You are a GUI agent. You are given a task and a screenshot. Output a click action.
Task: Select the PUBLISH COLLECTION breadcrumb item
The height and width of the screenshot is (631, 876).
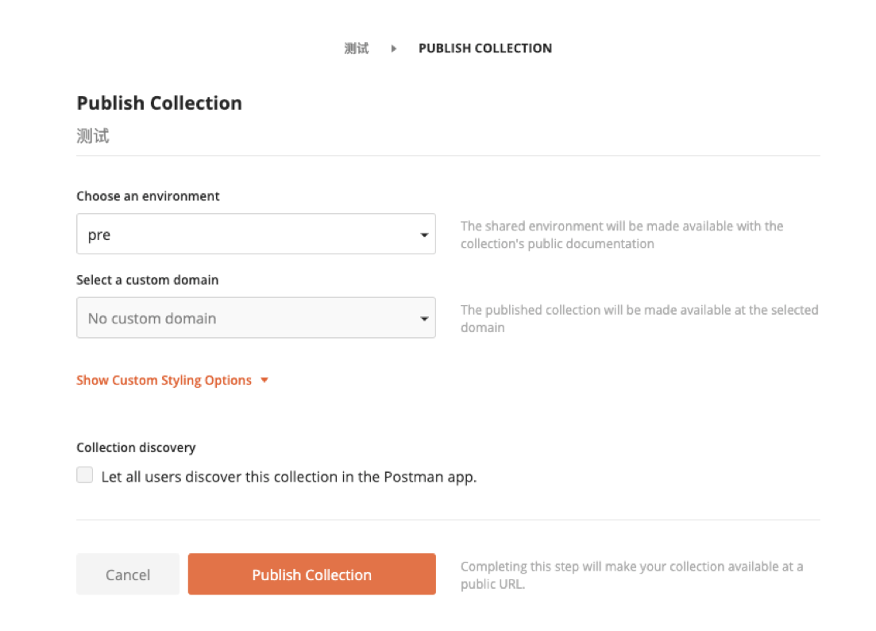tap(484, 48)
